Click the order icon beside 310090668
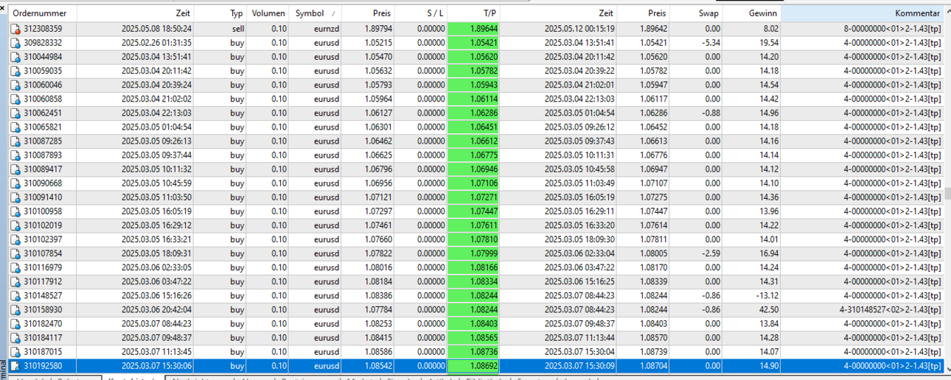 point(15,183)
